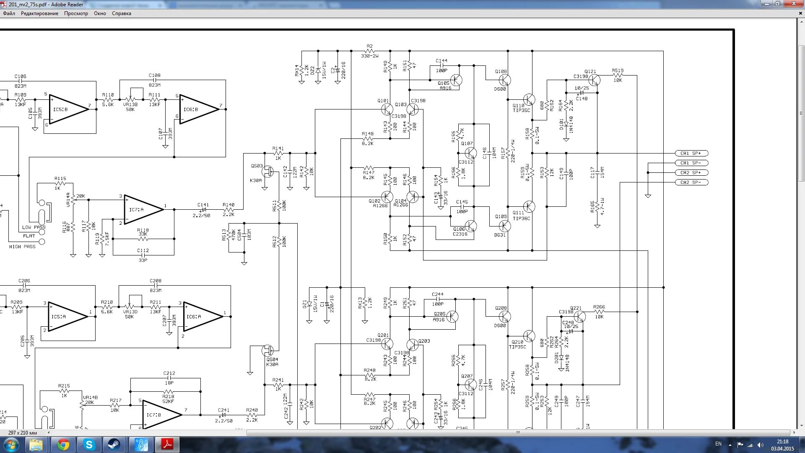Click the TIP36C label at Q111
The width and height of the screenshot is (805, 453).
click(x=521, y=219)
